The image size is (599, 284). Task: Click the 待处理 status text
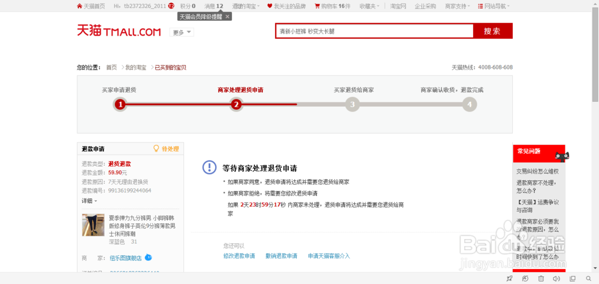point(170,149)
